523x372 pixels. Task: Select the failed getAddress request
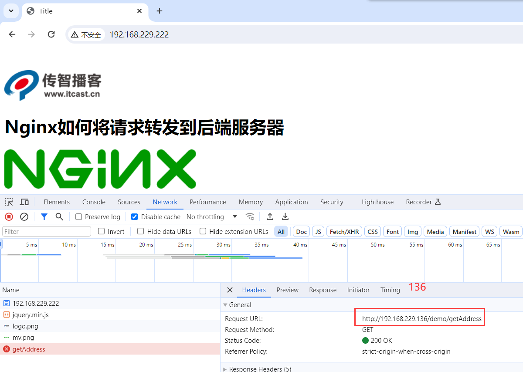(x=110, y=349)
